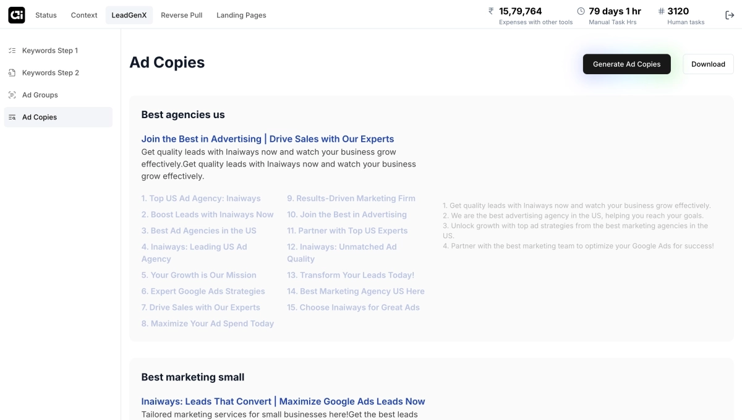Select the LeadGenX tab
742x420 pixels.
129,15
